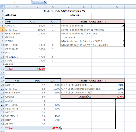Click title cell CHIFFRE D'AFFAIRES PAR CLIENT
The height and width of the screenshot is (132, 136).
65,11
